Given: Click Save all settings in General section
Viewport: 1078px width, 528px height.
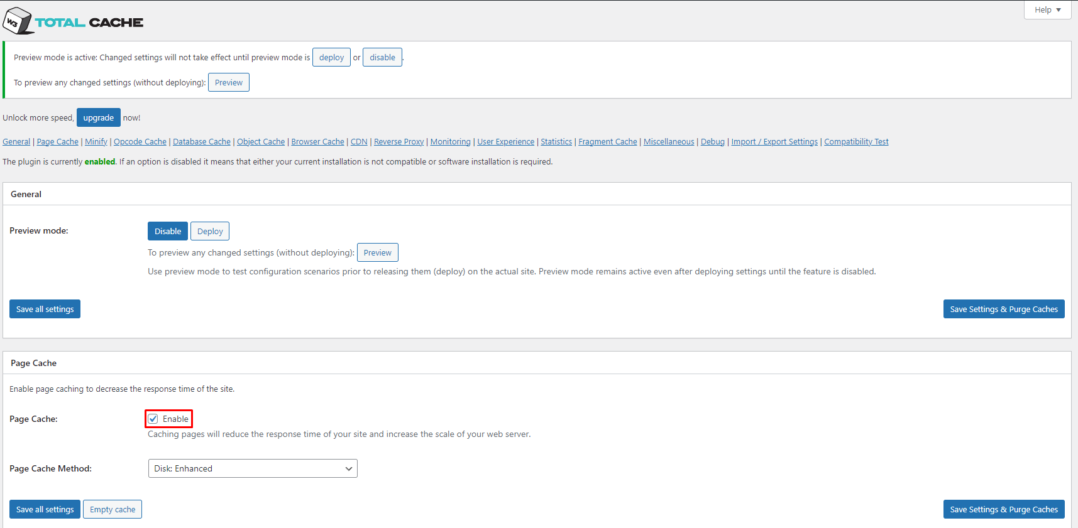Looking at the screenshot, I should (45, 309).
